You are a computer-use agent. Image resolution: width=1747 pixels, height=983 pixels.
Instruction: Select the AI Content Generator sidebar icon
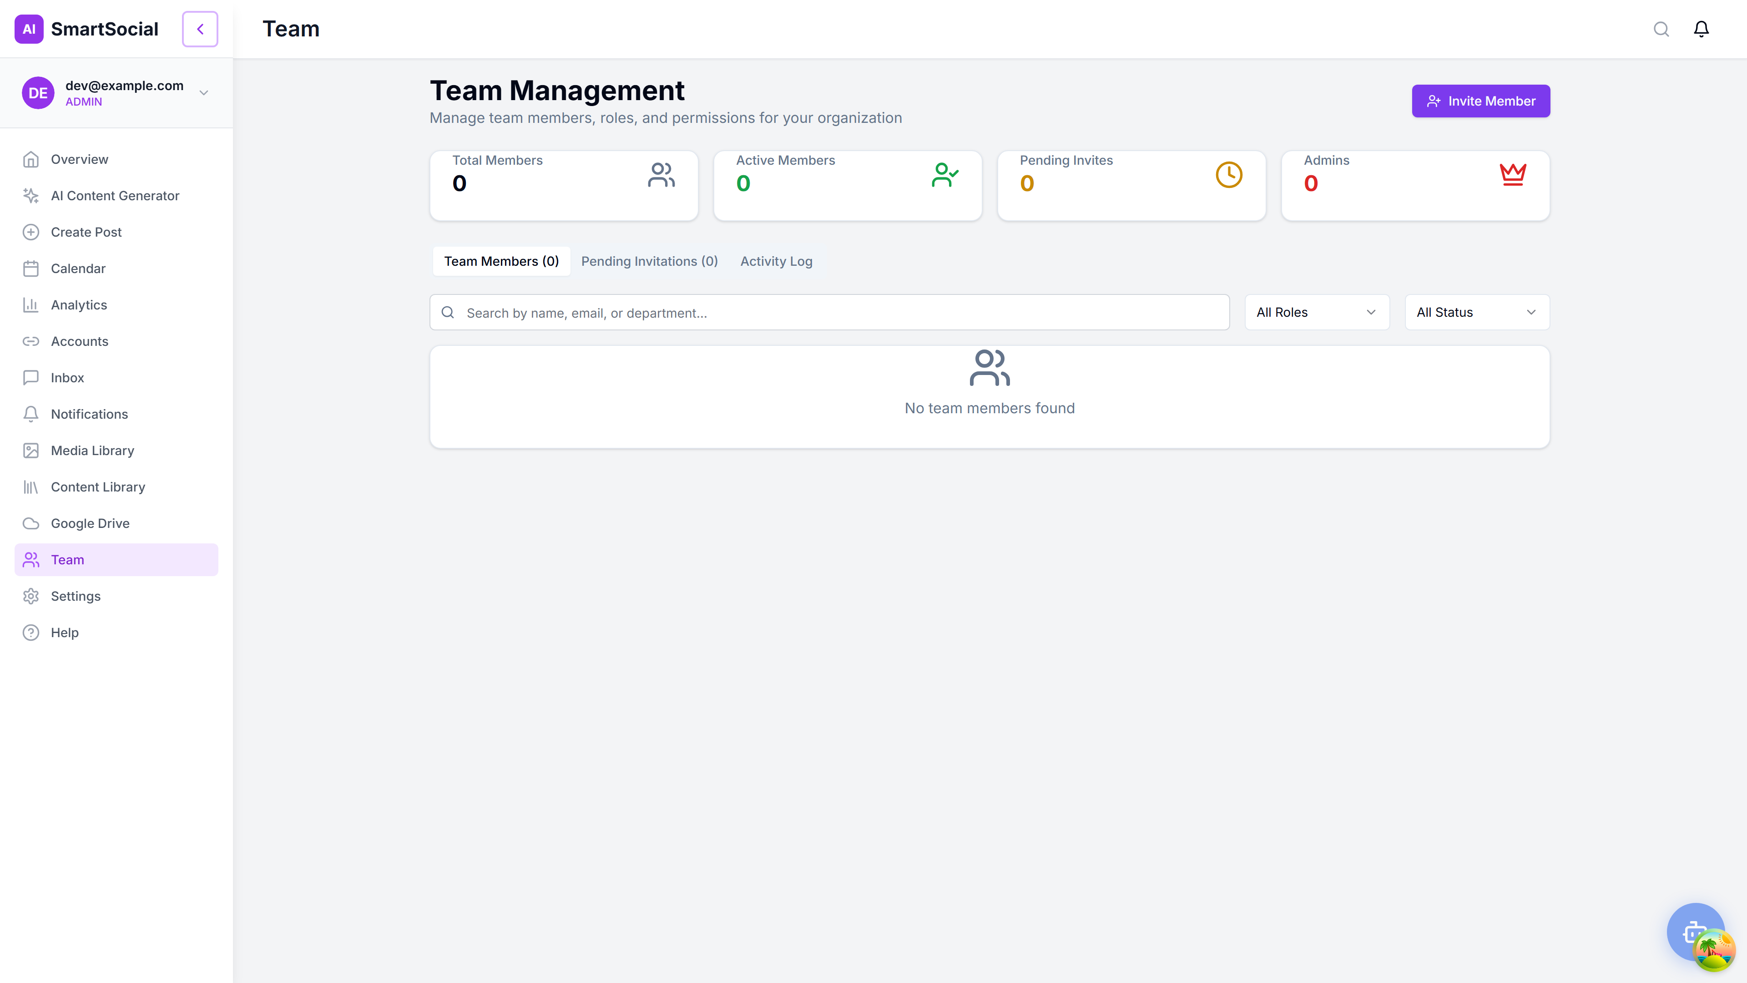click(x=32, y=195)
